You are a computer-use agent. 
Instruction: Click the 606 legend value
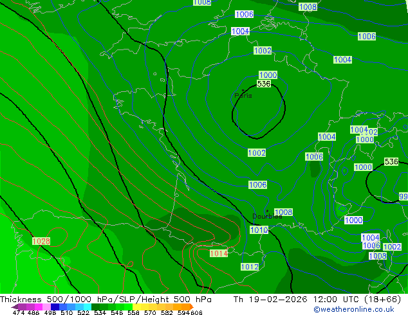pyautogui.click(x=196, y=312)
